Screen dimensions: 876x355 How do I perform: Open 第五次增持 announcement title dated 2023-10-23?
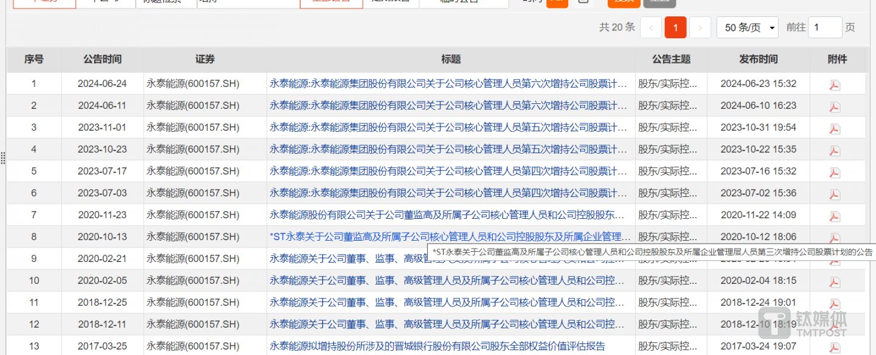(x=448, y=150)
